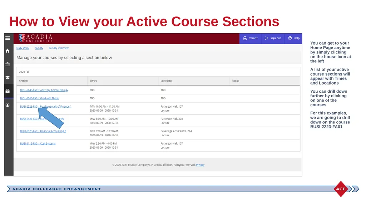Click T/Th 10:00 AM - 11:30 AM time
366x205 pixels.
point(105,107)
